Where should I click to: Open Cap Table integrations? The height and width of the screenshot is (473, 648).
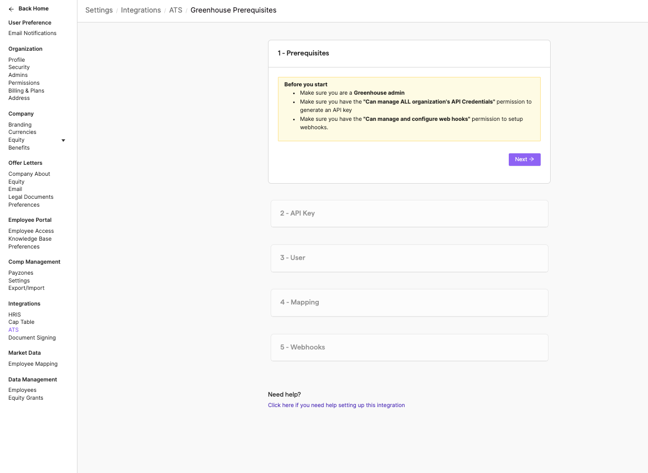(x=21, y=322)
